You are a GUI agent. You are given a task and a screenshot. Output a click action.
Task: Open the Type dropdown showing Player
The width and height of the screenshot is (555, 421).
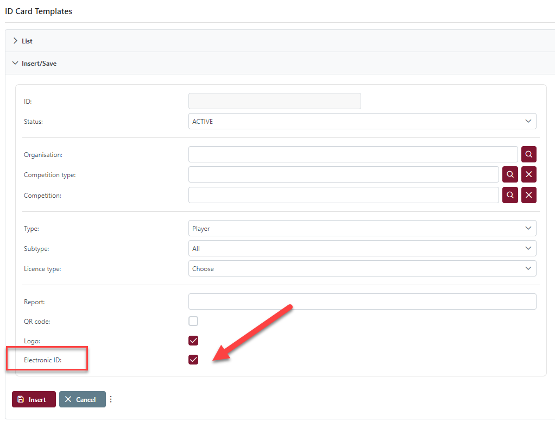(362, 228)
